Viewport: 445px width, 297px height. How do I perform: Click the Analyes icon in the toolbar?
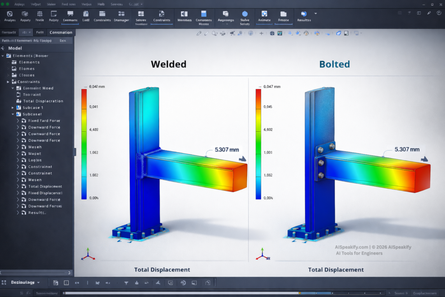[10, 16]
